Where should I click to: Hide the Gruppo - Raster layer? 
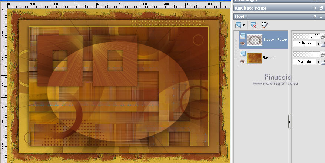tap(242, 44)
